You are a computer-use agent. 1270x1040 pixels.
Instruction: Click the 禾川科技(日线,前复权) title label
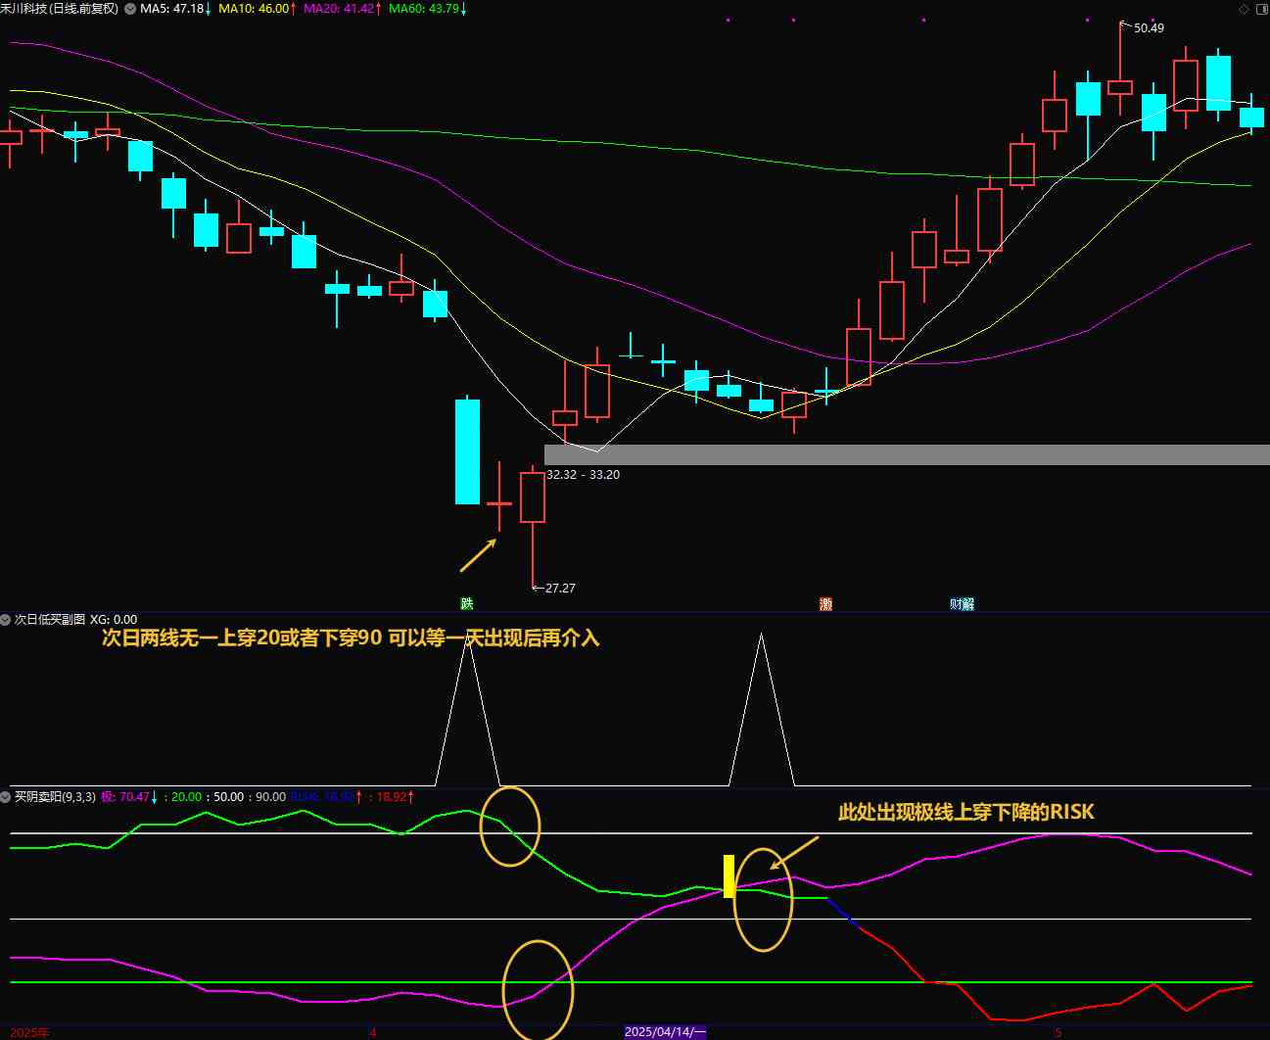coord(60,9)
